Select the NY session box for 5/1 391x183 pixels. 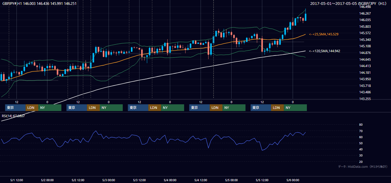(x=50, y=108)
